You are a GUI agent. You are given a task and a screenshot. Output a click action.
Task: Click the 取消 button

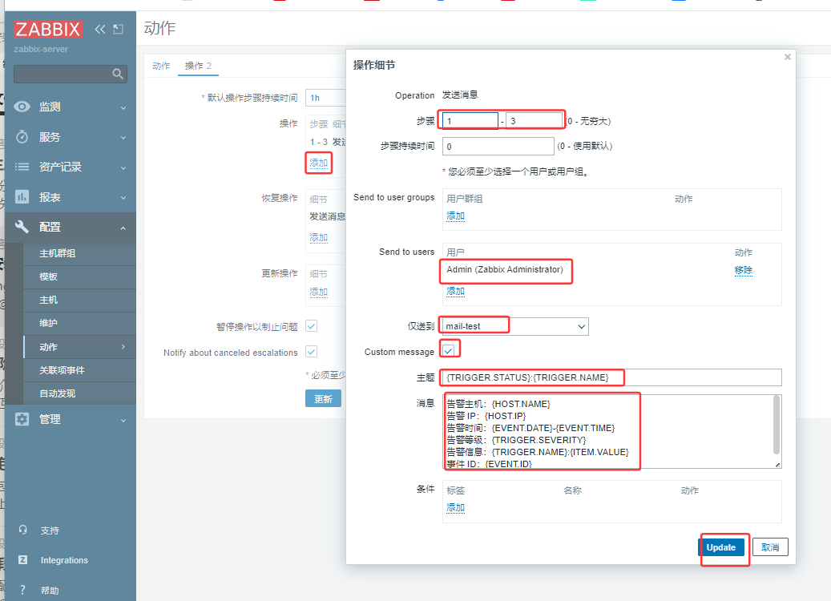click(x=770, y=547)
